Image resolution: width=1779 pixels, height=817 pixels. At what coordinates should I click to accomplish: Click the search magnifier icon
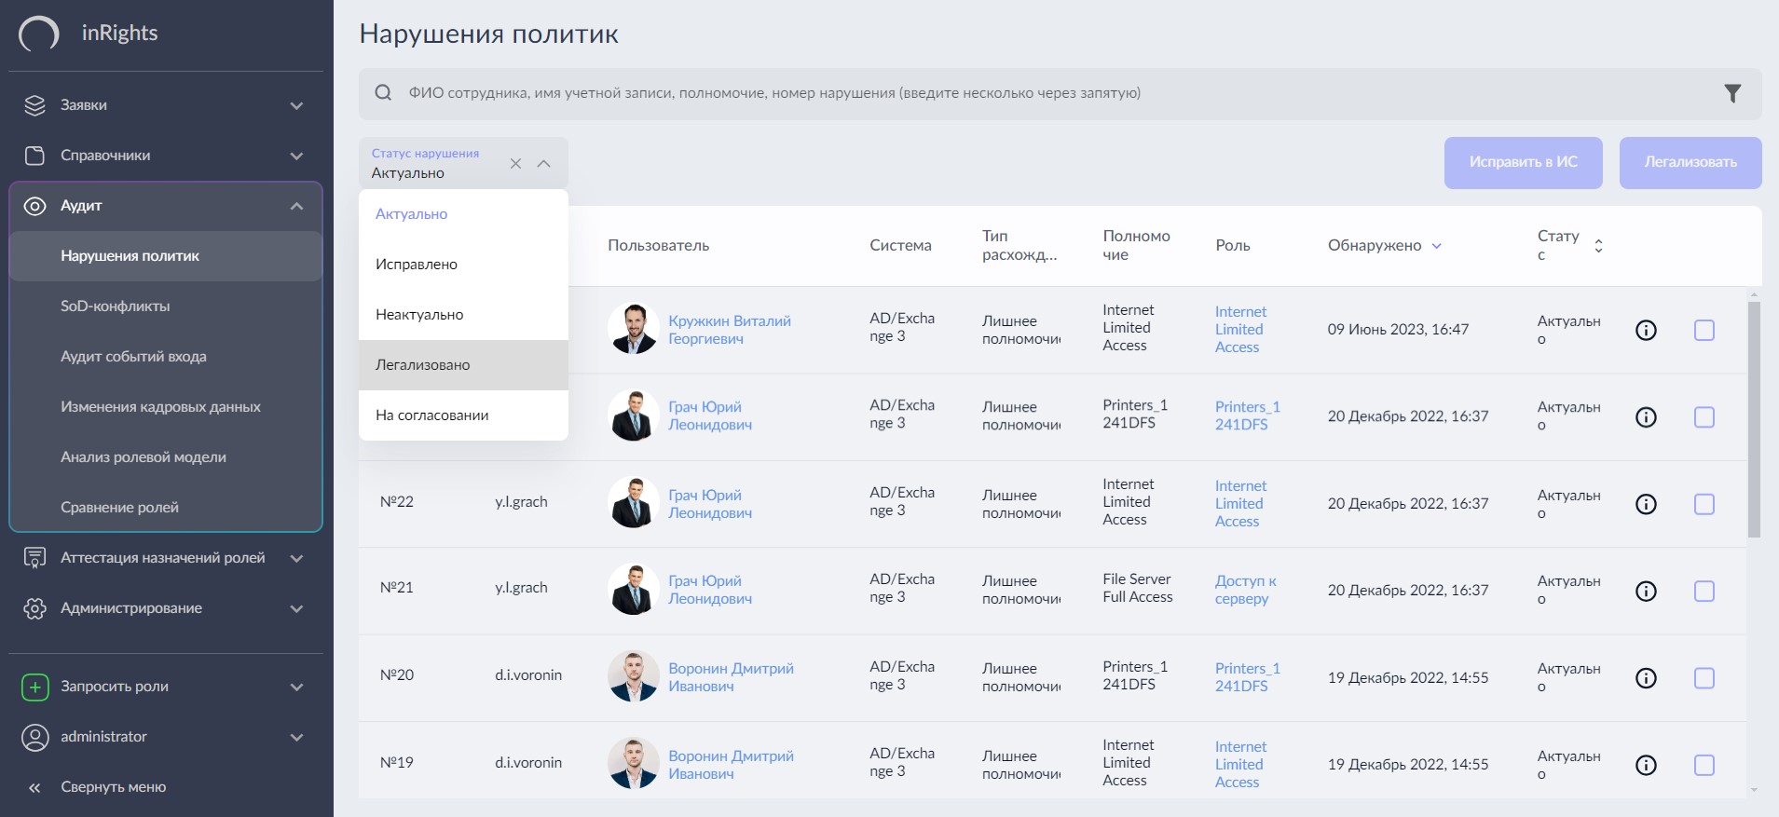click(x=383, y=93)
